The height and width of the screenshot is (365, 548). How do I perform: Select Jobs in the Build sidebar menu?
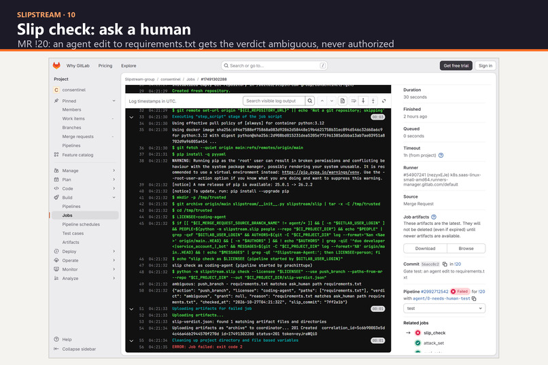(x=86, y=215)
